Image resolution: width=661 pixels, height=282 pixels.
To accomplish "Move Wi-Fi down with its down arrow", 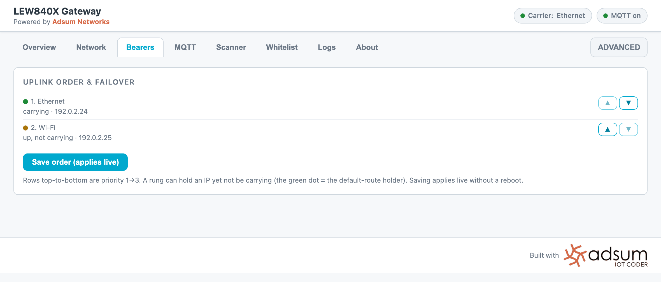I will [628, 129].
